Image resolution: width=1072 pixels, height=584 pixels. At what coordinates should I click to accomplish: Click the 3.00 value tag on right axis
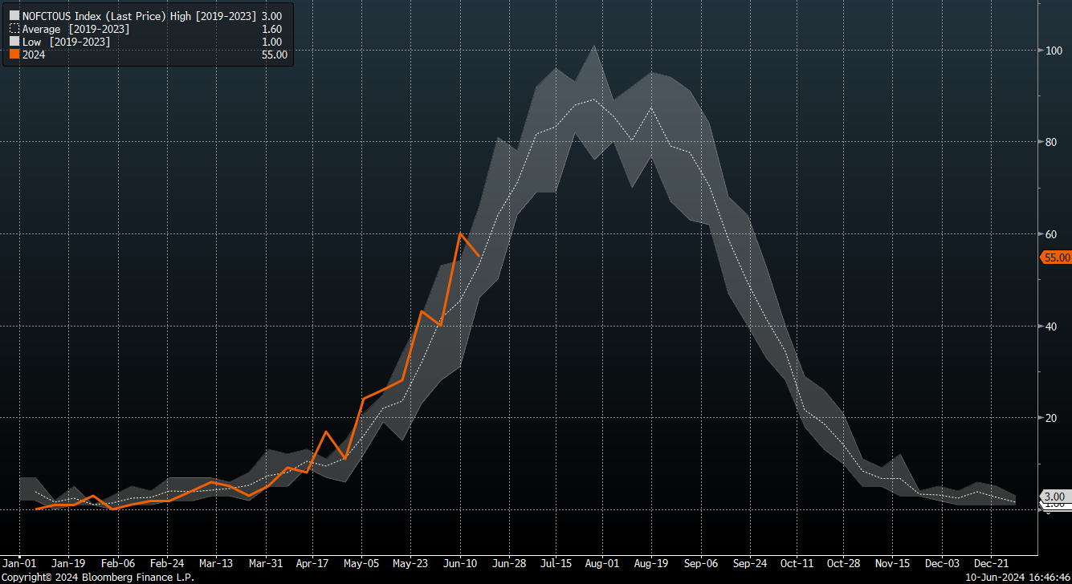pyautogui.click(x=1056, y=497)
